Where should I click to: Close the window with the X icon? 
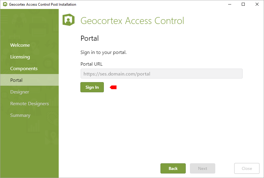pos(257,4)
